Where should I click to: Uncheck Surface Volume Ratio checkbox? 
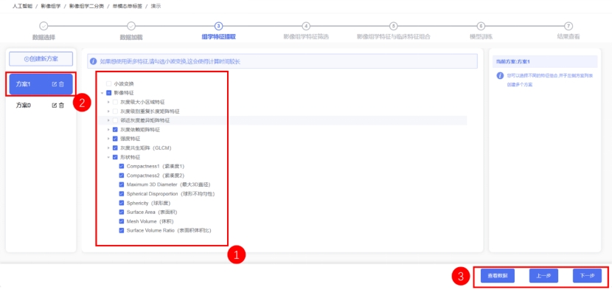coord(122,230)
